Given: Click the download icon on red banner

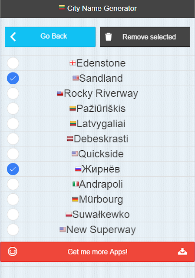Looking at the screenshot, I should pos(182,252).
